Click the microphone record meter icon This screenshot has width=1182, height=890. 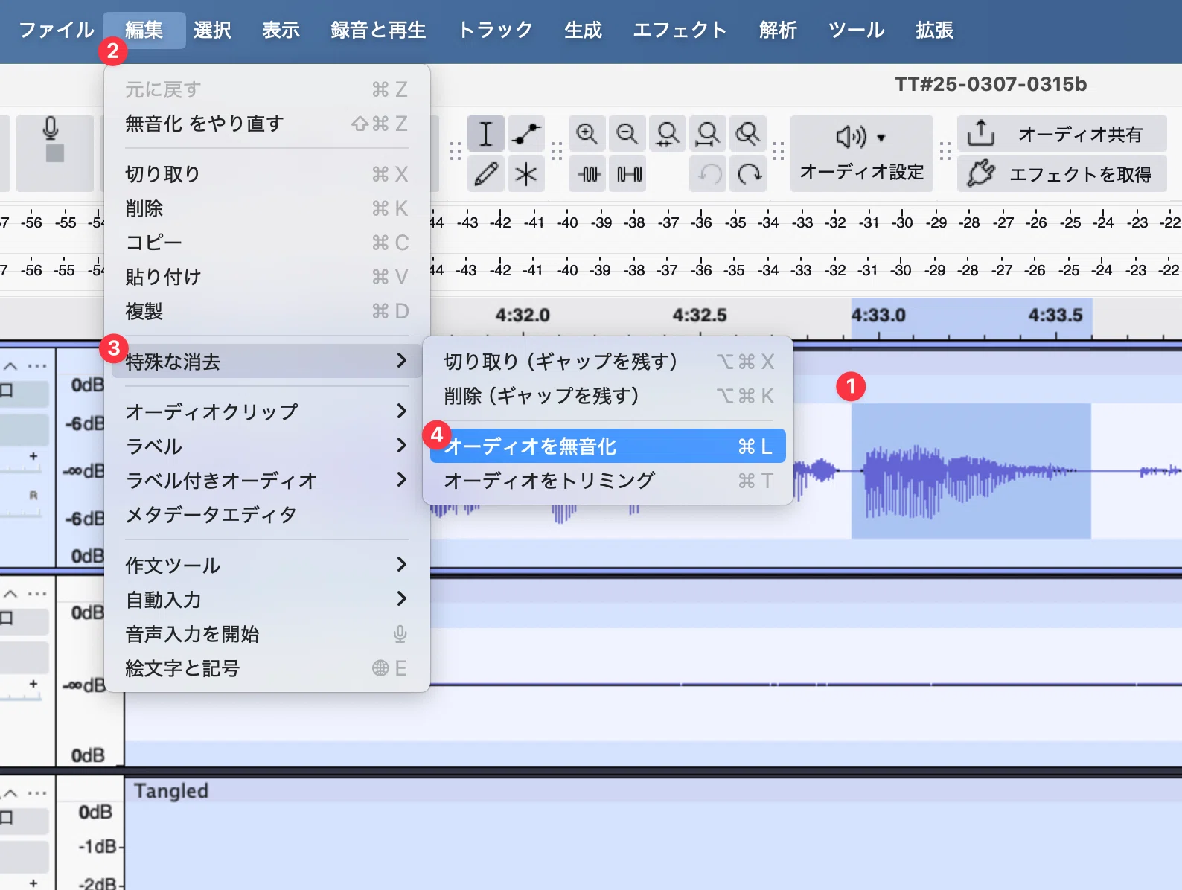pos(51,128)
